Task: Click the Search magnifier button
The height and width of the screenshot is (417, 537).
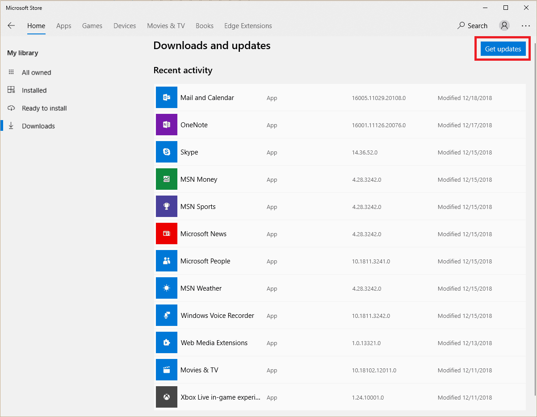Action: [472, 25]
